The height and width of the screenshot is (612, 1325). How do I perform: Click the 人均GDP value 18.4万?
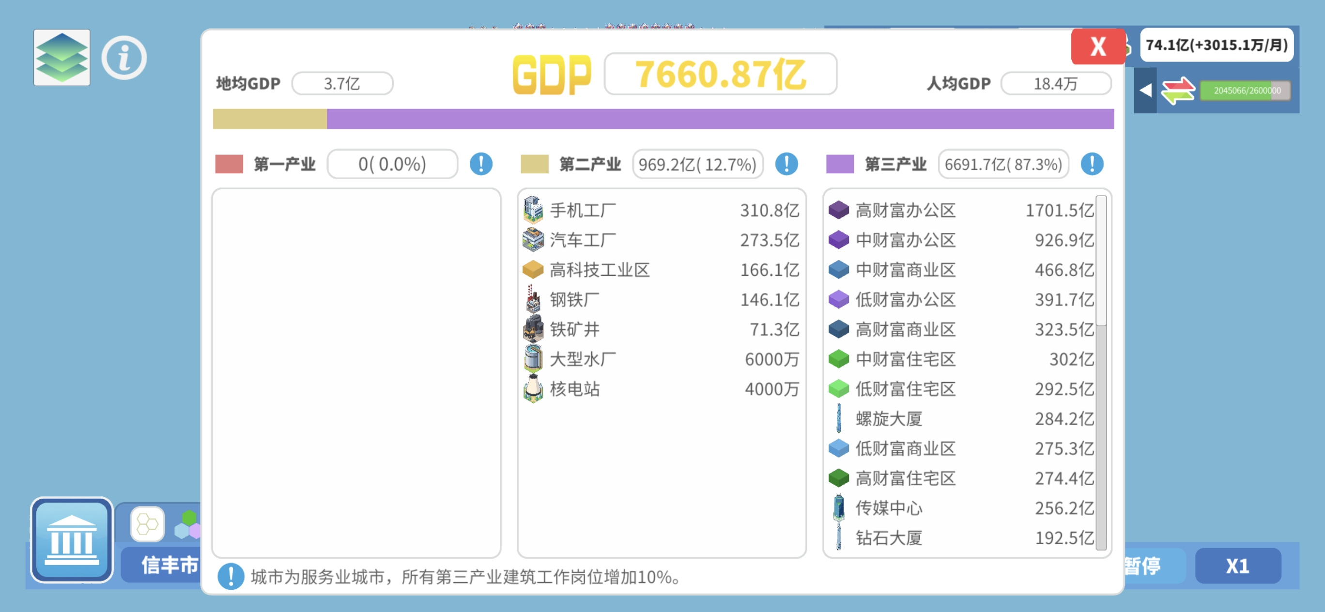pyautogui.click(x=1055, y=83)
